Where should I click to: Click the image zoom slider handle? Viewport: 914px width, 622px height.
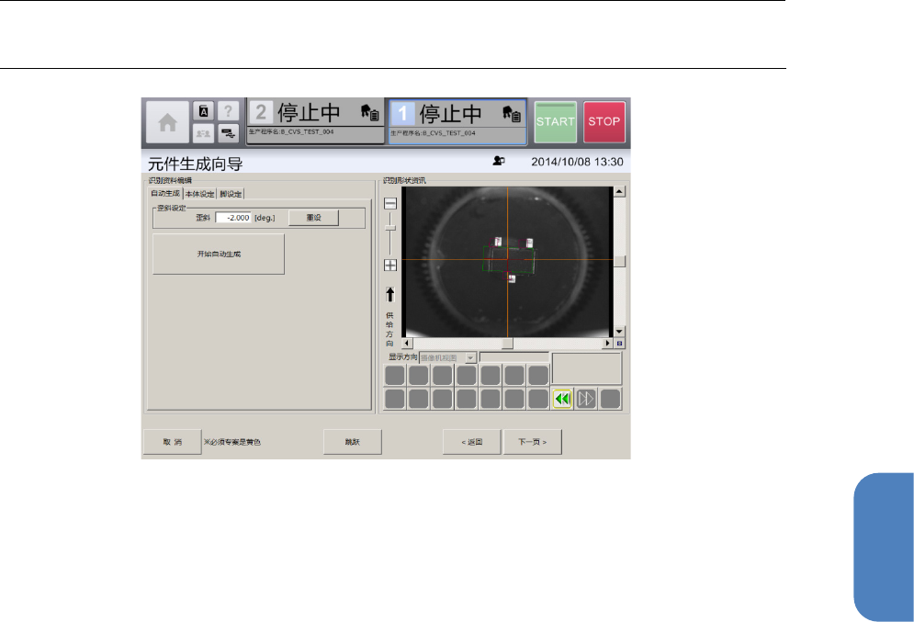390,228
